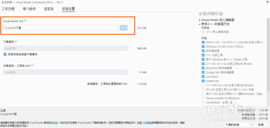Expand Visual Studio 核心编辑器 node
The height and width of the screenshot is (128, 270).
click(200, 20)
